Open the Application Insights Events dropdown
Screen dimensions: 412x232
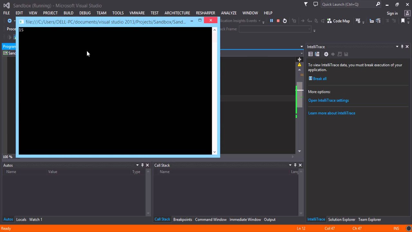pyautogui.click(x=259, y=21)
